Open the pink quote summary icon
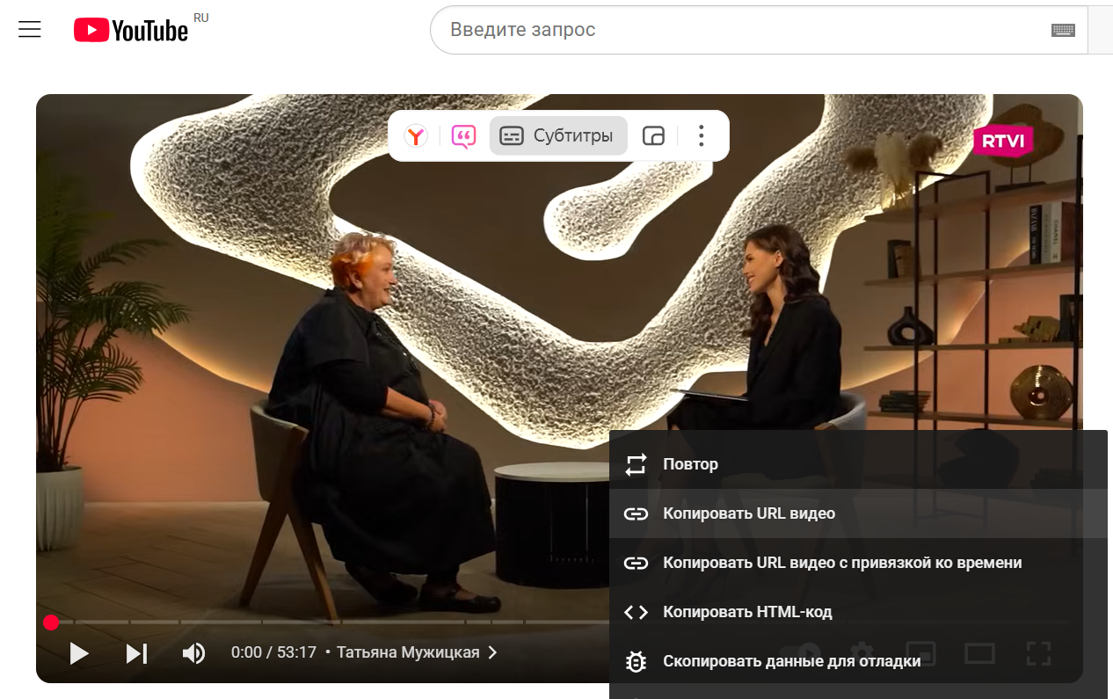The image size is (1113, 699). click(463, 136)
